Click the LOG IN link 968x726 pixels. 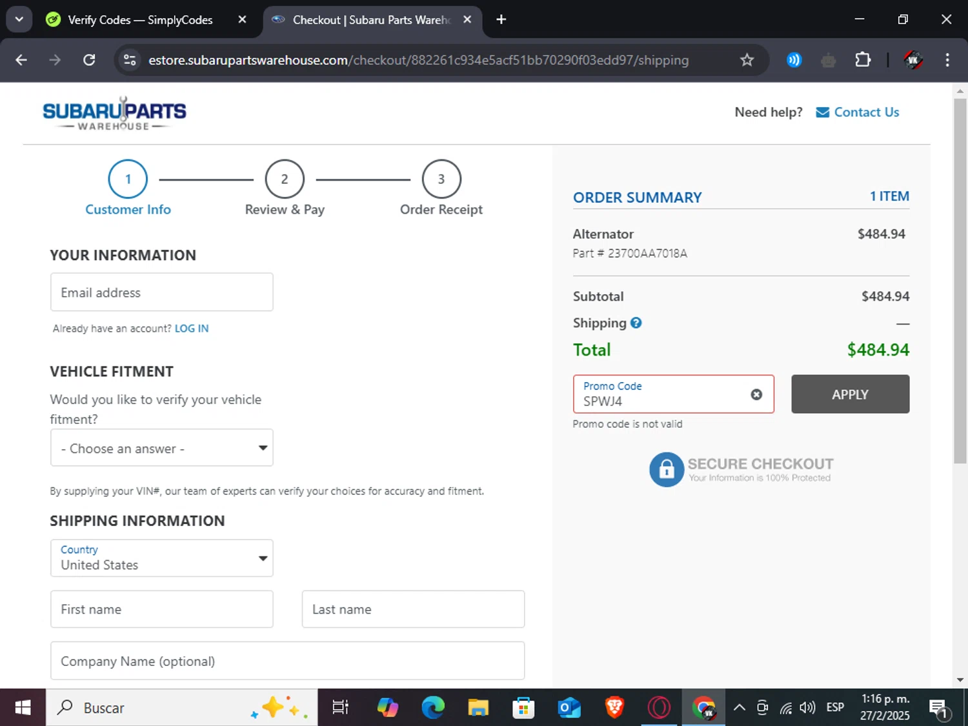coord(192,328)
